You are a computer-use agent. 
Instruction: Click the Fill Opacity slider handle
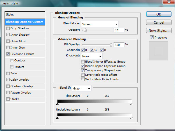[111, 45]
